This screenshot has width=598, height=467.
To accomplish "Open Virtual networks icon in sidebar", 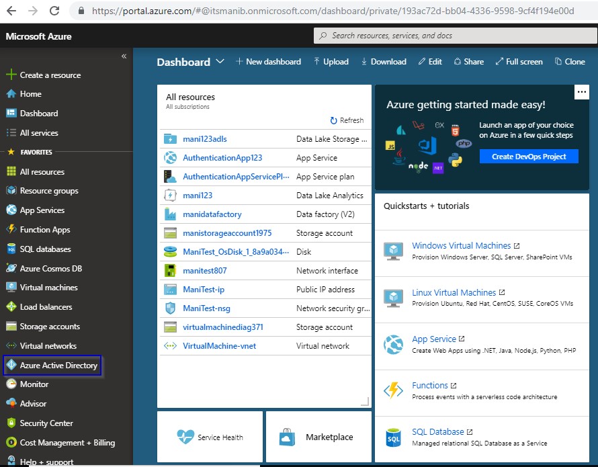I will coord(11,345).
